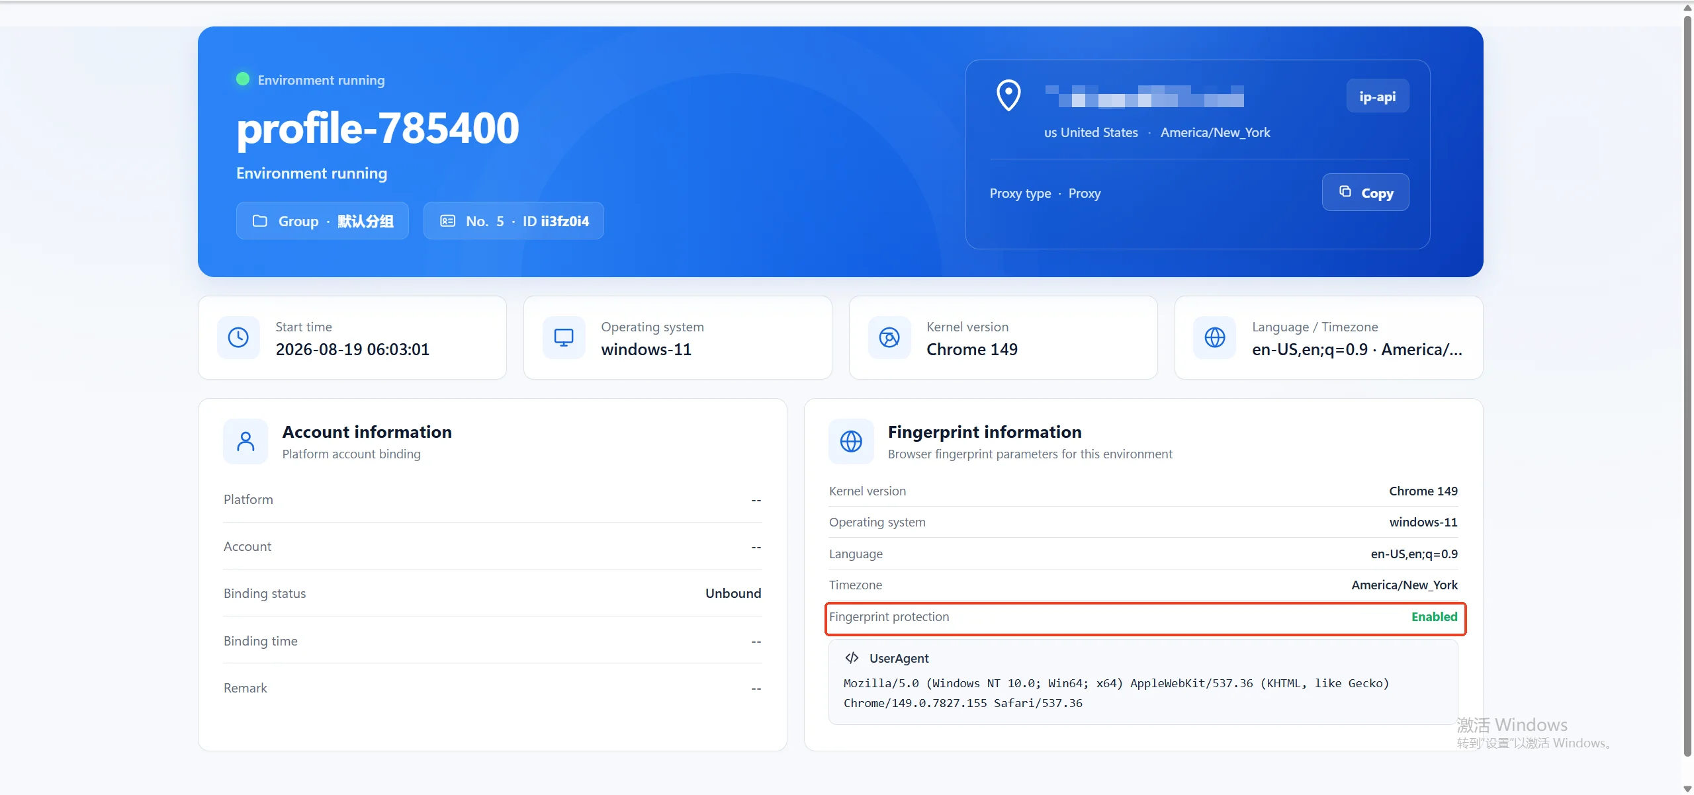This screenshot has height=795, width=1694.
Task: Copy the proxy info with Copy button
Action: pyautogui.click(x=1365, y=192)
